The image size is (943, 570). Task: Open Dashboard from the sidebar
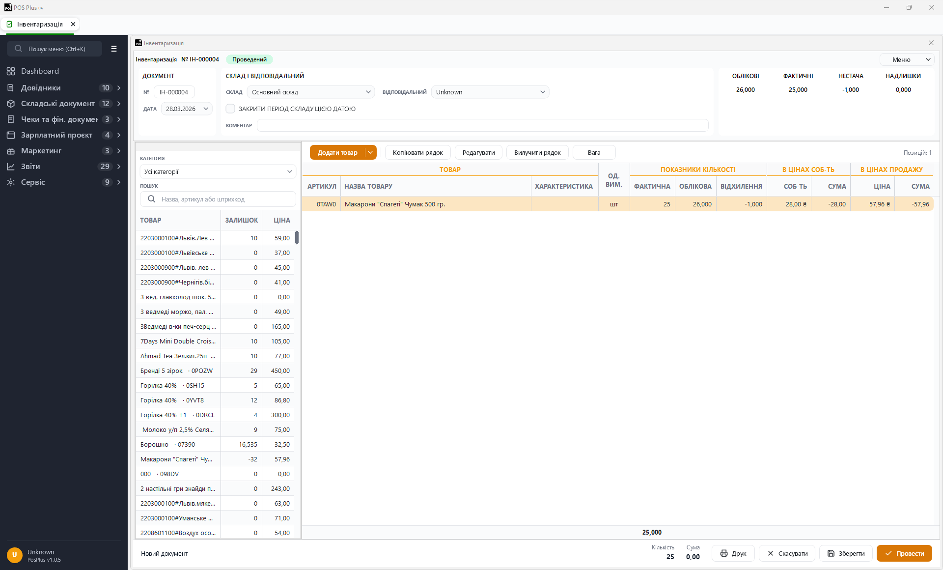(40, 71)
